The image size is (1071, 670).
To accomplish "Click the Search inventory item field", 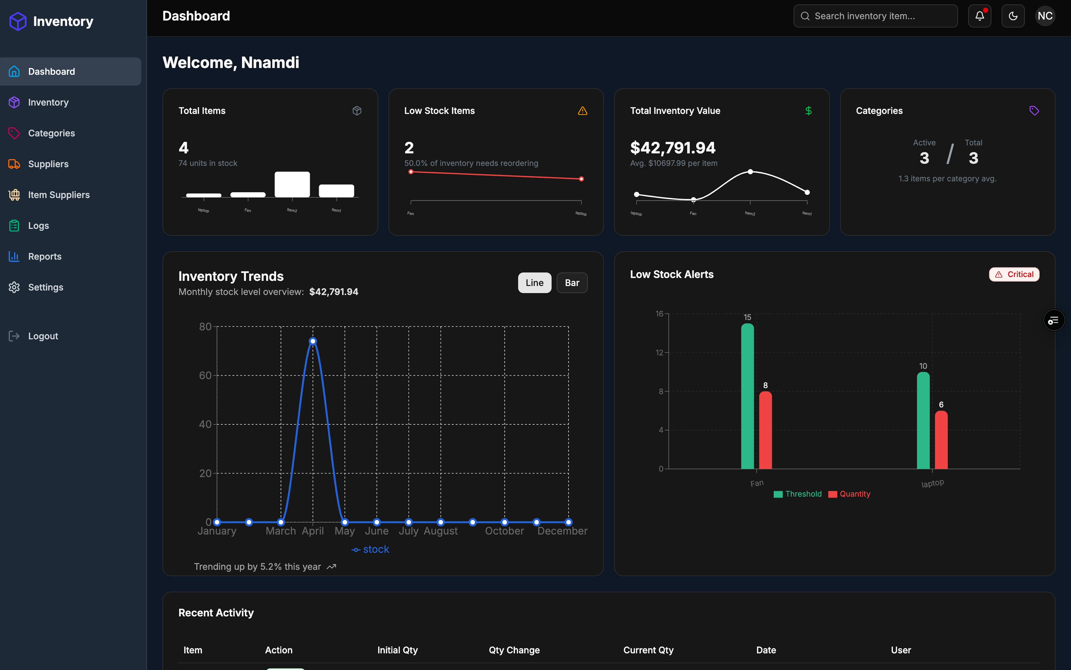I will (875, 16).
